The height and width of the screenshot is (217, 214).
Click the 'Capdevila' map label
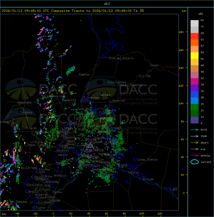coord(69,100)
